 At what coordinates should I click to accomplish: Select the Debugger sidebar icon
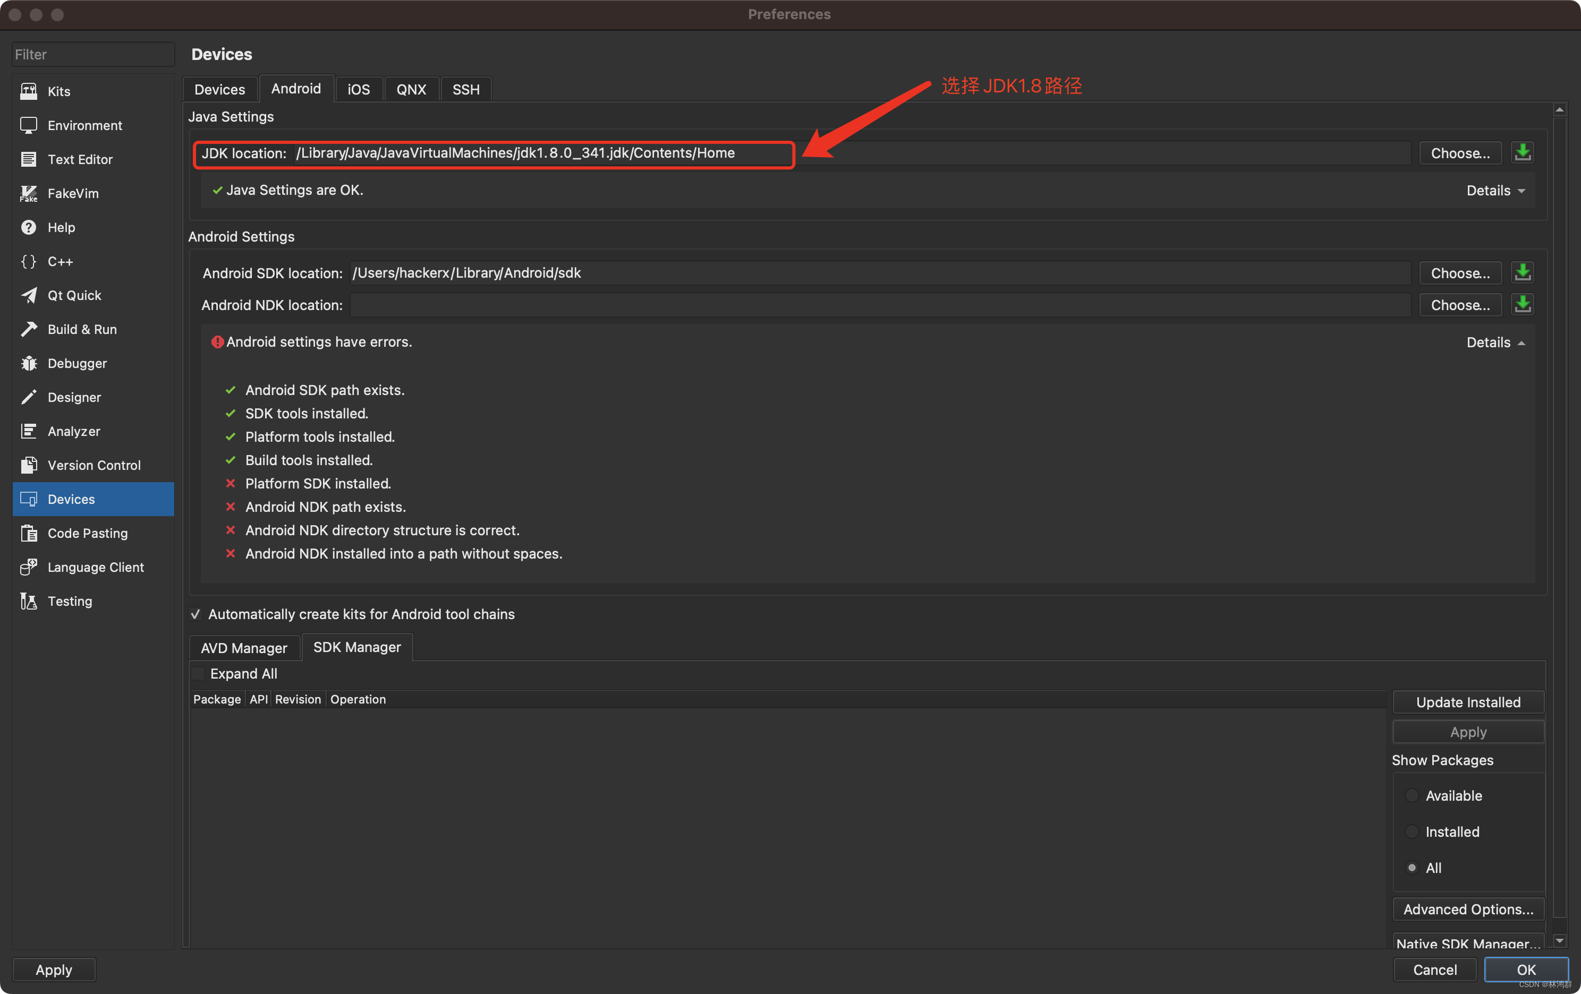pyautogui.click(x=29, y=363)
